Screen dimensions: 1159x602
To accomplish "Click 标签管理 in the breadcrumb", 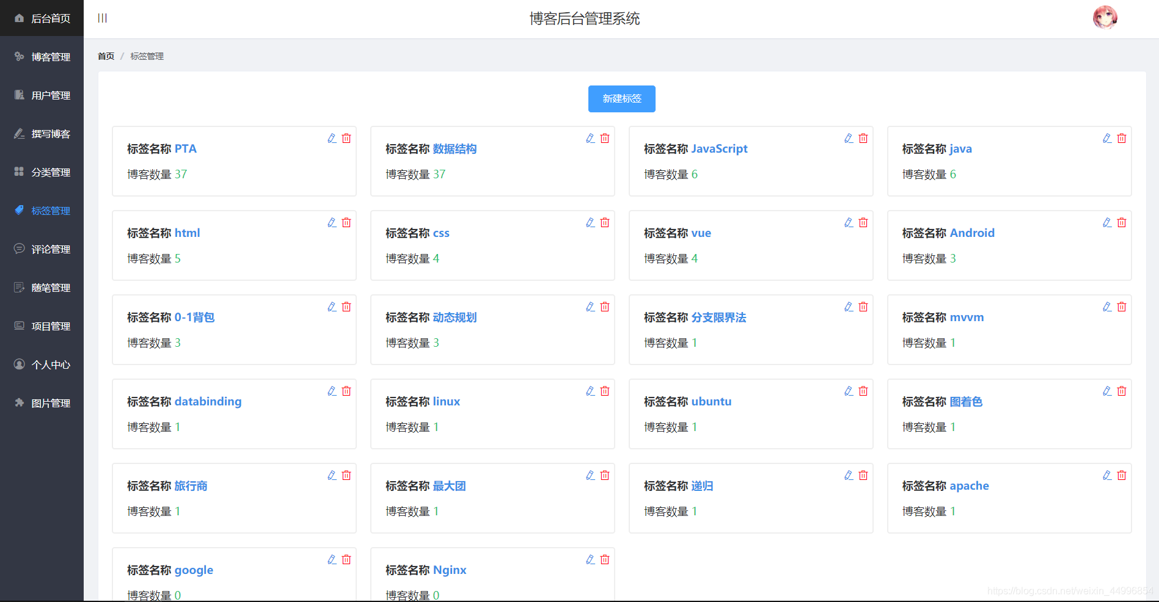I will [147, 56].
